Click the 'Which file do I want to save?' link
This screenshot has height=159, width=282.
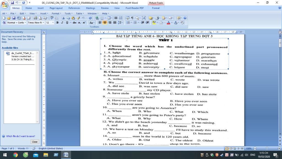click(21, 136)
